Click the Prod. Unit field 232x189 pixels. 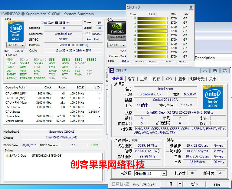93,39
